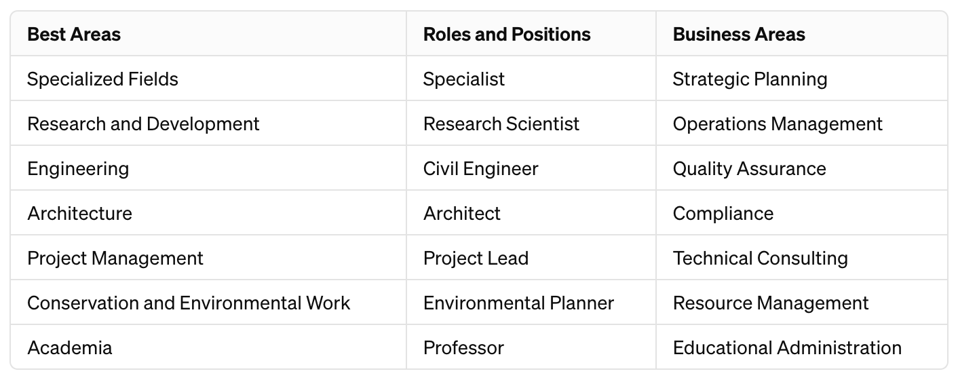The image size is (958, 380).
Task: Select the Academia cell
Action: [70, 348]
